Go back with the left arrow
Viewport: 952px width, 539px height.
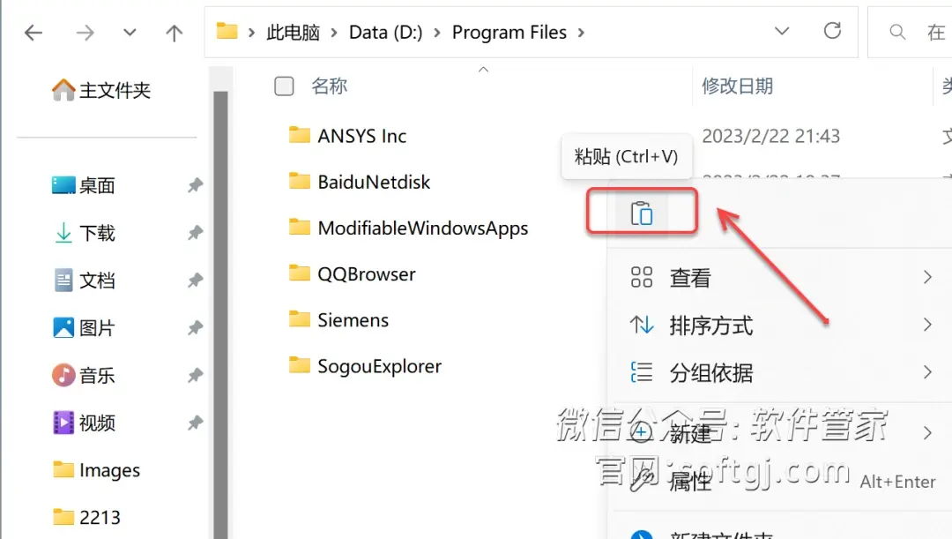click(33, 33)
